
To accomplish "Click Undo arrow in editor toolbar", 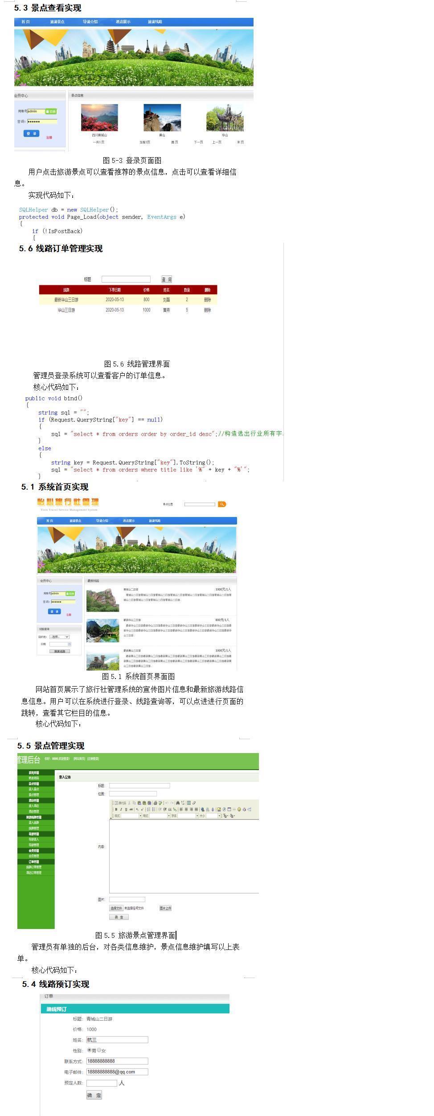I will pyautogui.click(x=167, y=803).
